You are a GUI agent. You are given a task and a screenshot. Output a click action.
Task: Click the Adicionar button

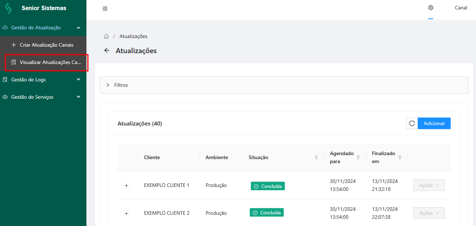click(434, 123)
